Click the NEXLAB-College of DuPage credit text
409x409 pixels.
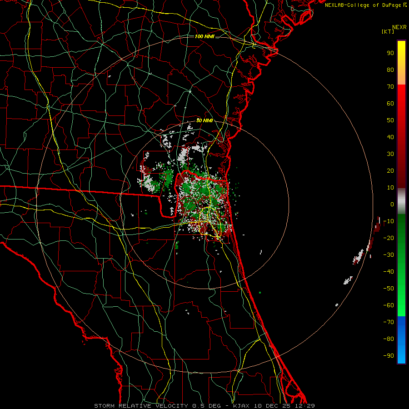point(365,5)
